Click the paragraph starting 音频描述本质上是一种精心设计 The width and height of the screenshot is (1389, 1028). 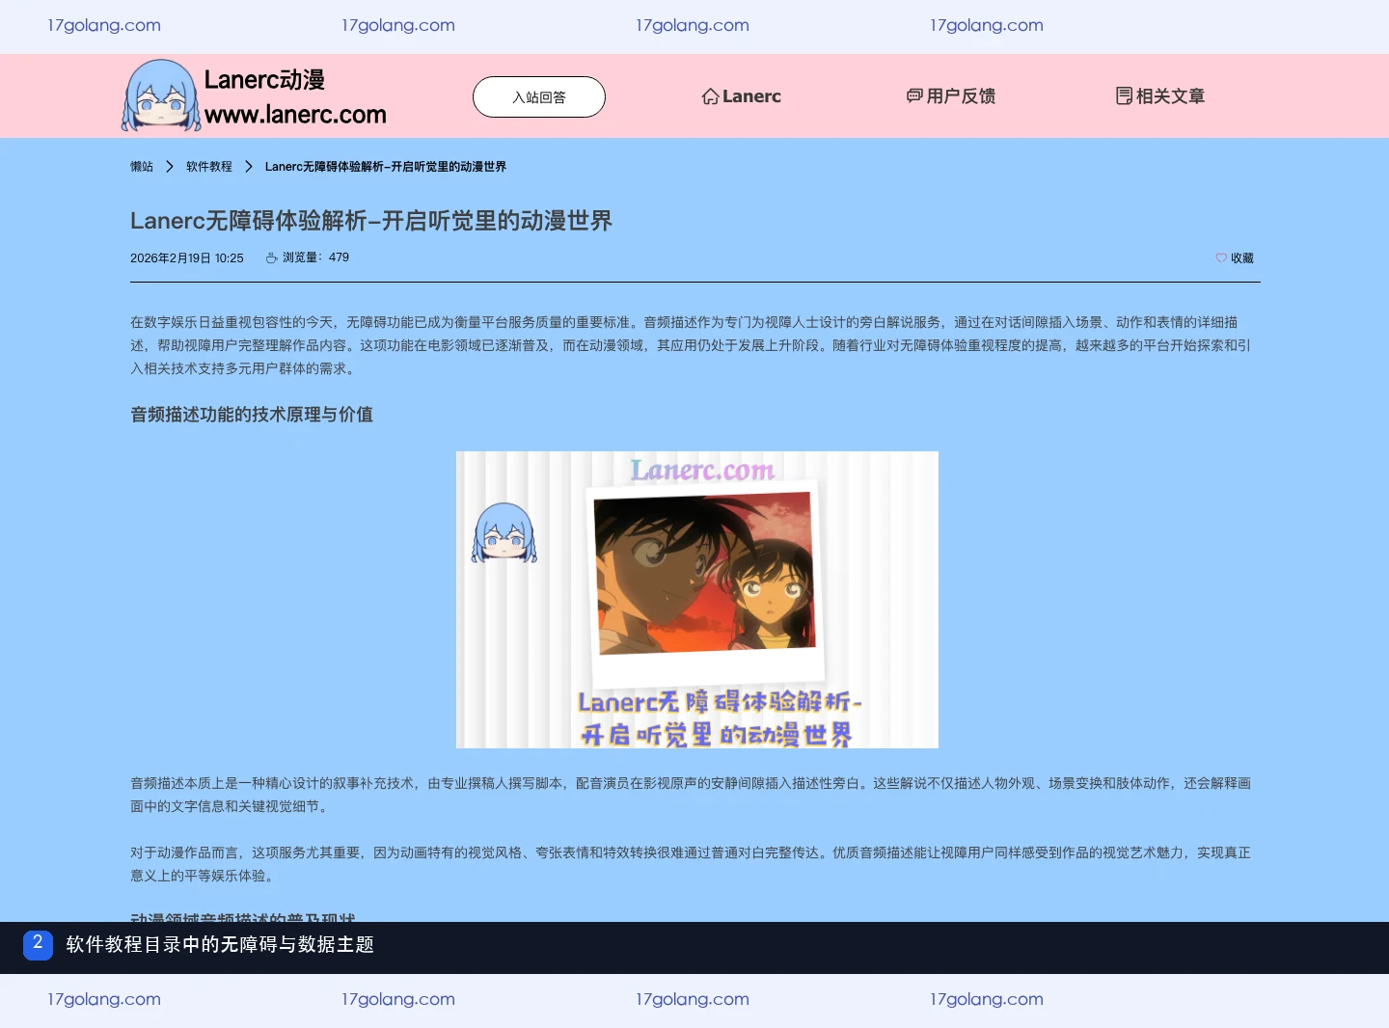click(691, 795)
